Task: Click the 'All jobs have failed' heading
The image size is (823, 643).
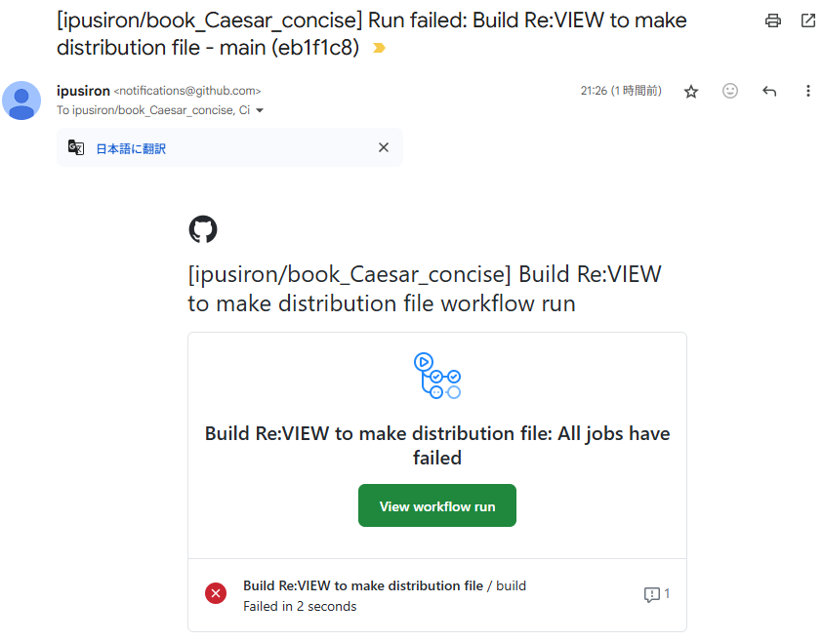Action: (437, 445)
